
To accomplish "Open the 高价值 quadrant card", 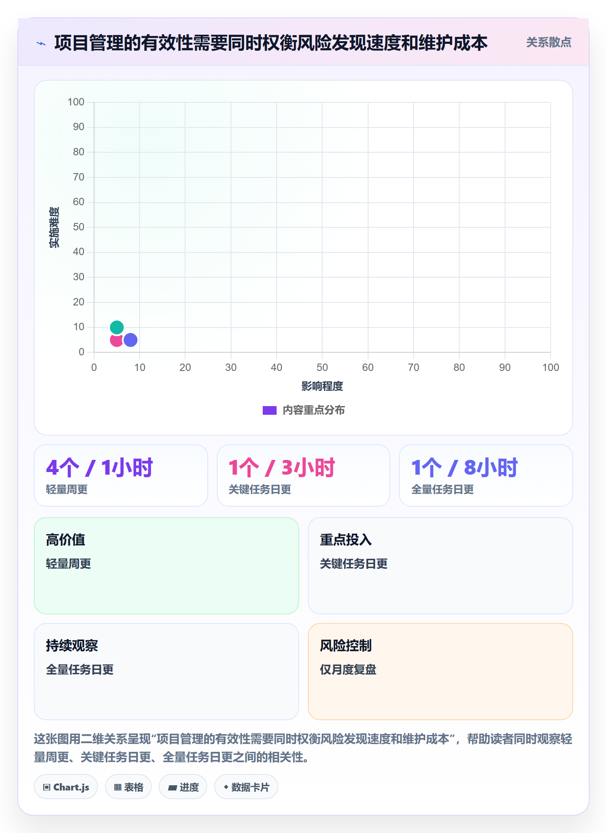I will pos(166,566).
